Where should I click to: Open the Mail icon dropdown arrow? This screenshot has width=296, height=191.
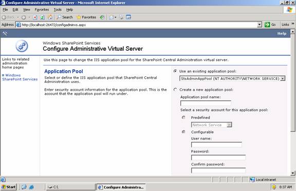[115, 17]
